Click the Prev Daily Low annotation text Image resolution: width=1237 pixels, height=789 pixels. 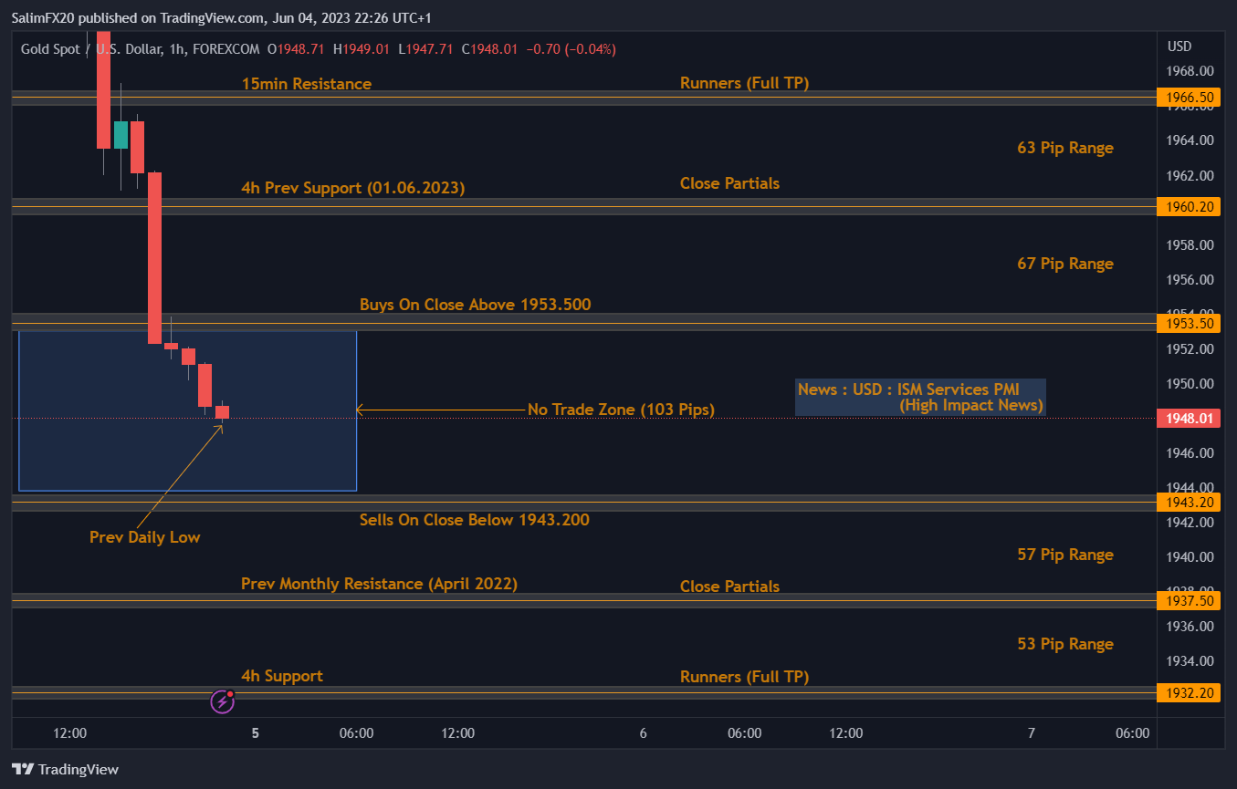144,537
